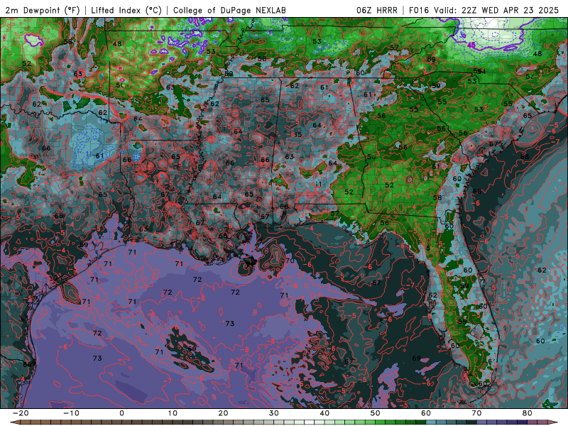The image size is (568, 426).
Task: Click the purple "45" dewpoint contour label
Action: (471, 45)
